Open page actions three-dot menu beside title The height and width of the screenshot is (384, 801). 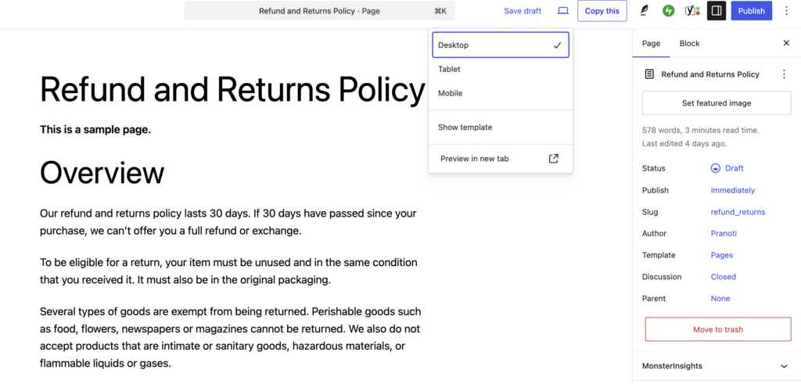pos(784,74)
